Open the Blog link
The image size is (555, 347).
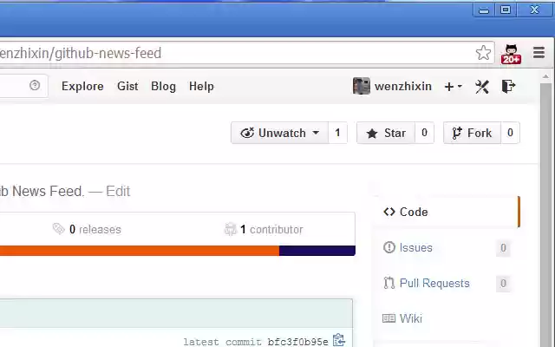163,87
